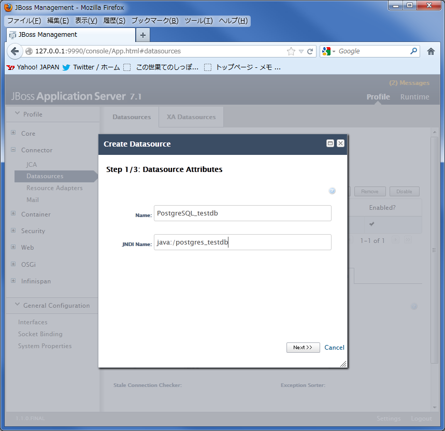Click the Disable button behind the dialog
This screenshot has height=431, width=445.
point(405,192)
